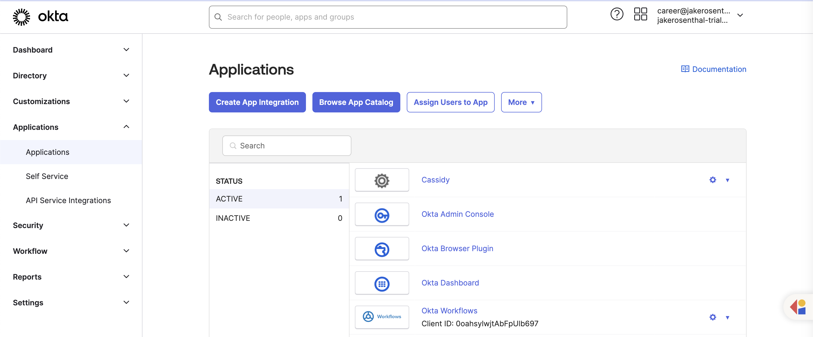Open API Service Integrations from sidebar

point(68,200)
